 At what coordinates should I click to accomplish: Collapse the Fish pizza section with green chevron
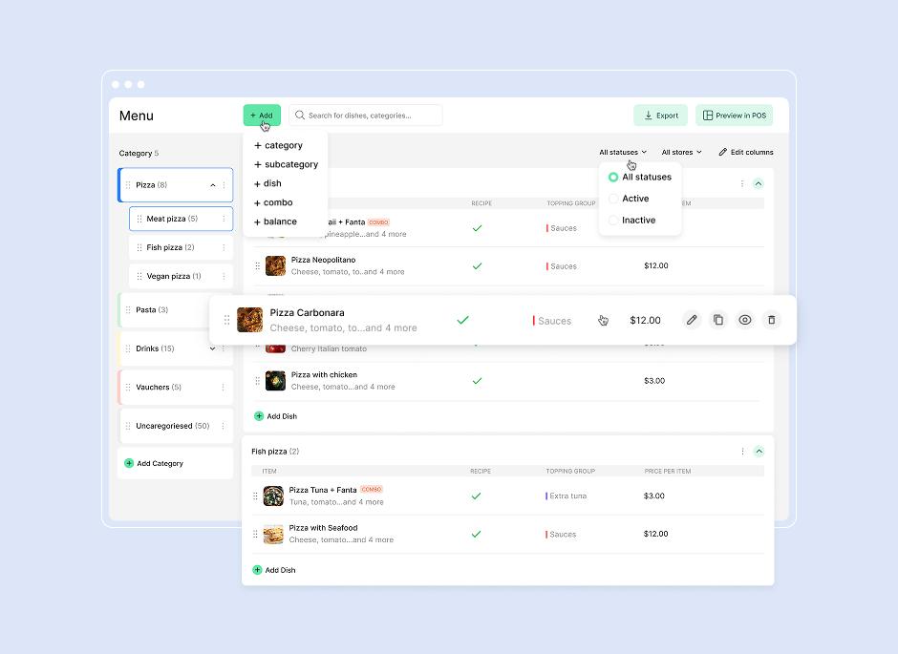759,452
